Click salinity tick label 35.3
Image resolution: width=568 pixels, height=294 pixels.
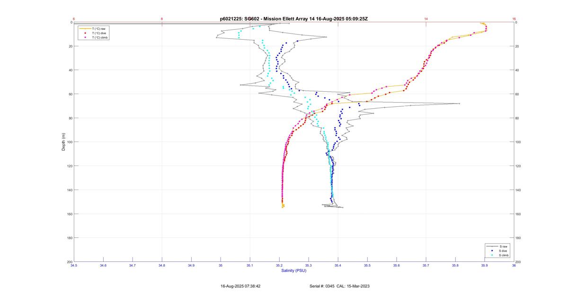308,266
